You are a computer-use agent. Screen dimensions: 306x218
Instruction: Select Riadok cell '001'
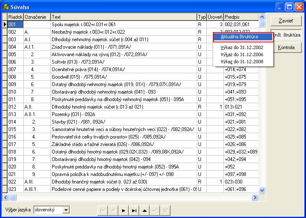click(x=15, y=25)
